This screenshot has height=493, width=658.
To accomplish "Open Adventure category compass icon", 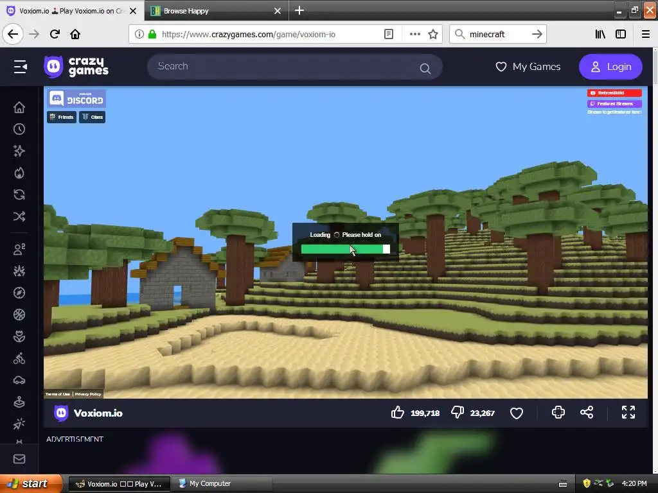I will point(19,293).
